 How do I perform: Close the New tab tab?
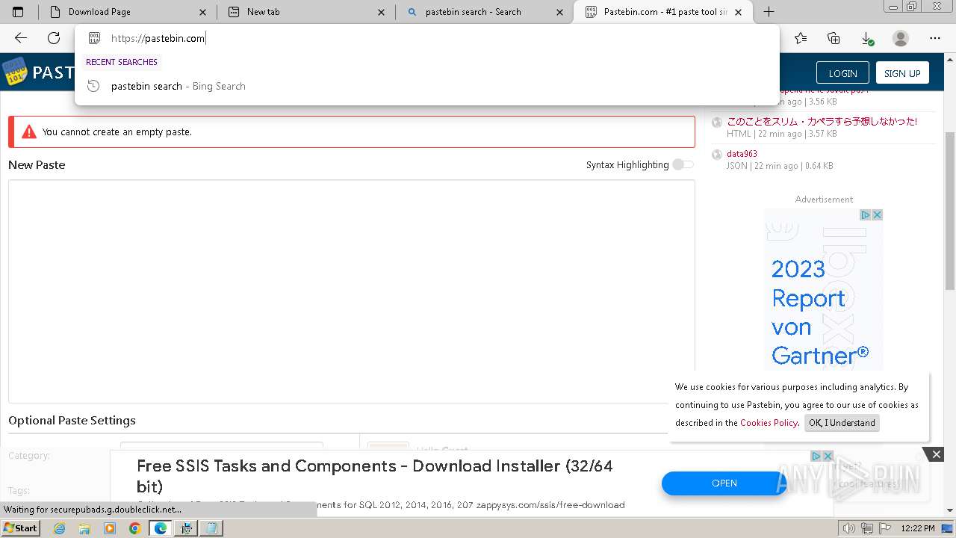[382, 12]
